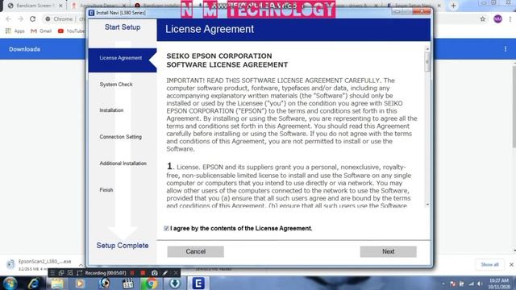
Task: Click the license text scrollbar thumb
Action: coord(427,62)
